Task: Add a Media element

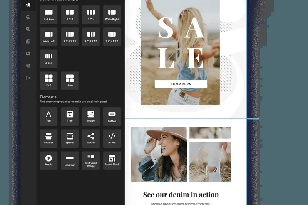Action: point(49,160)
